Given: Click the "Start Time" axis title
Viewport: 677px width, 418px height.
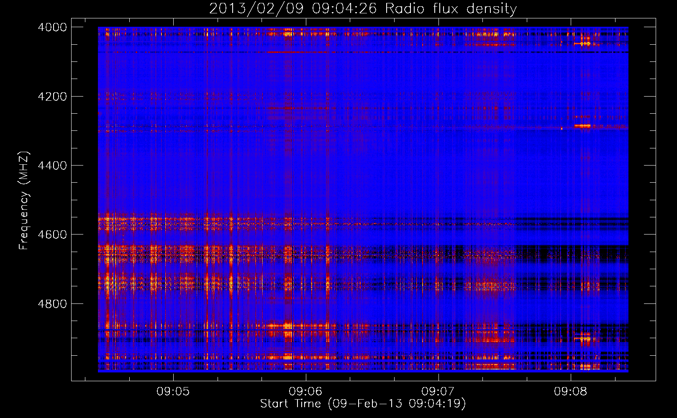Looking at the screenshot, I should (x=291, y=403).
